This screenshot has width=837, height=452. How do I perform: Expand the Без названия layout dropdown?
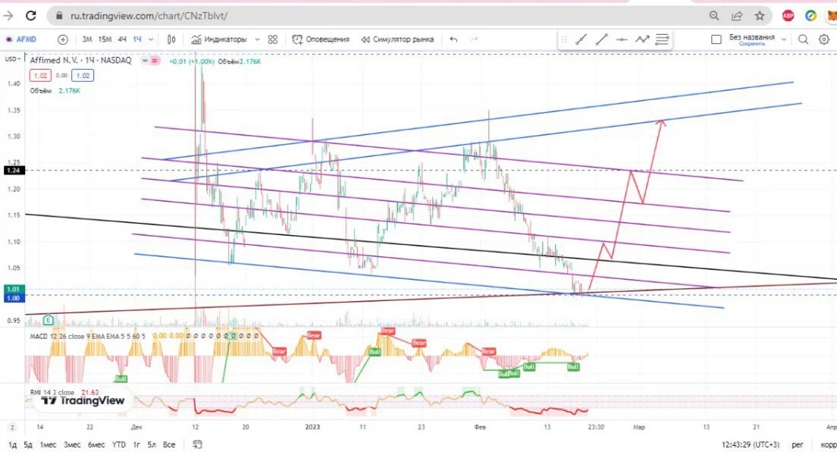click(784, 39)
